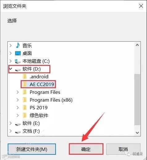
Task: Expand the PS 2019 folder
Action: click(18, 107)
